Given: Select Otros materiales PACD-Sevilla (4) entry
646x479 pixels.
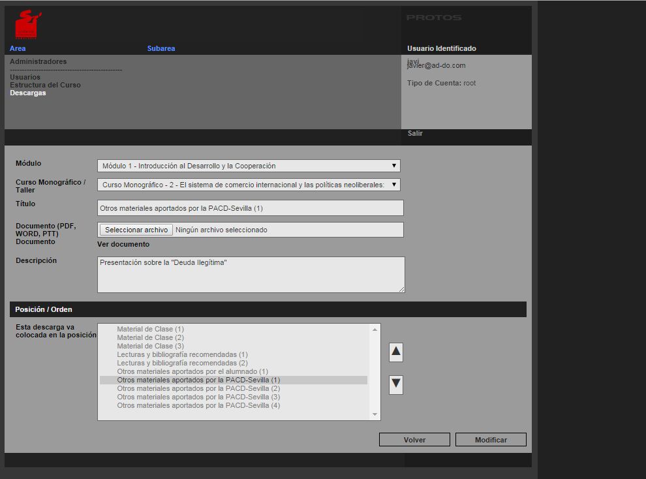Looking at the screenshot, I should click(x=198, y=405).
